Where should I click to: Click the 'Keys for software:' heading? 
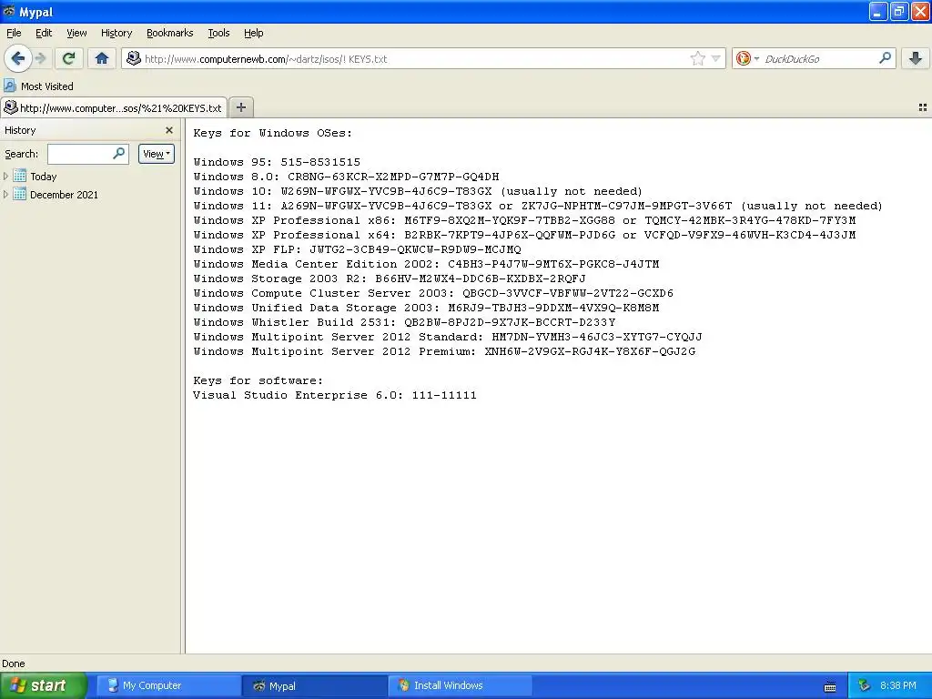pyautogui.click(x=258, y=380)
